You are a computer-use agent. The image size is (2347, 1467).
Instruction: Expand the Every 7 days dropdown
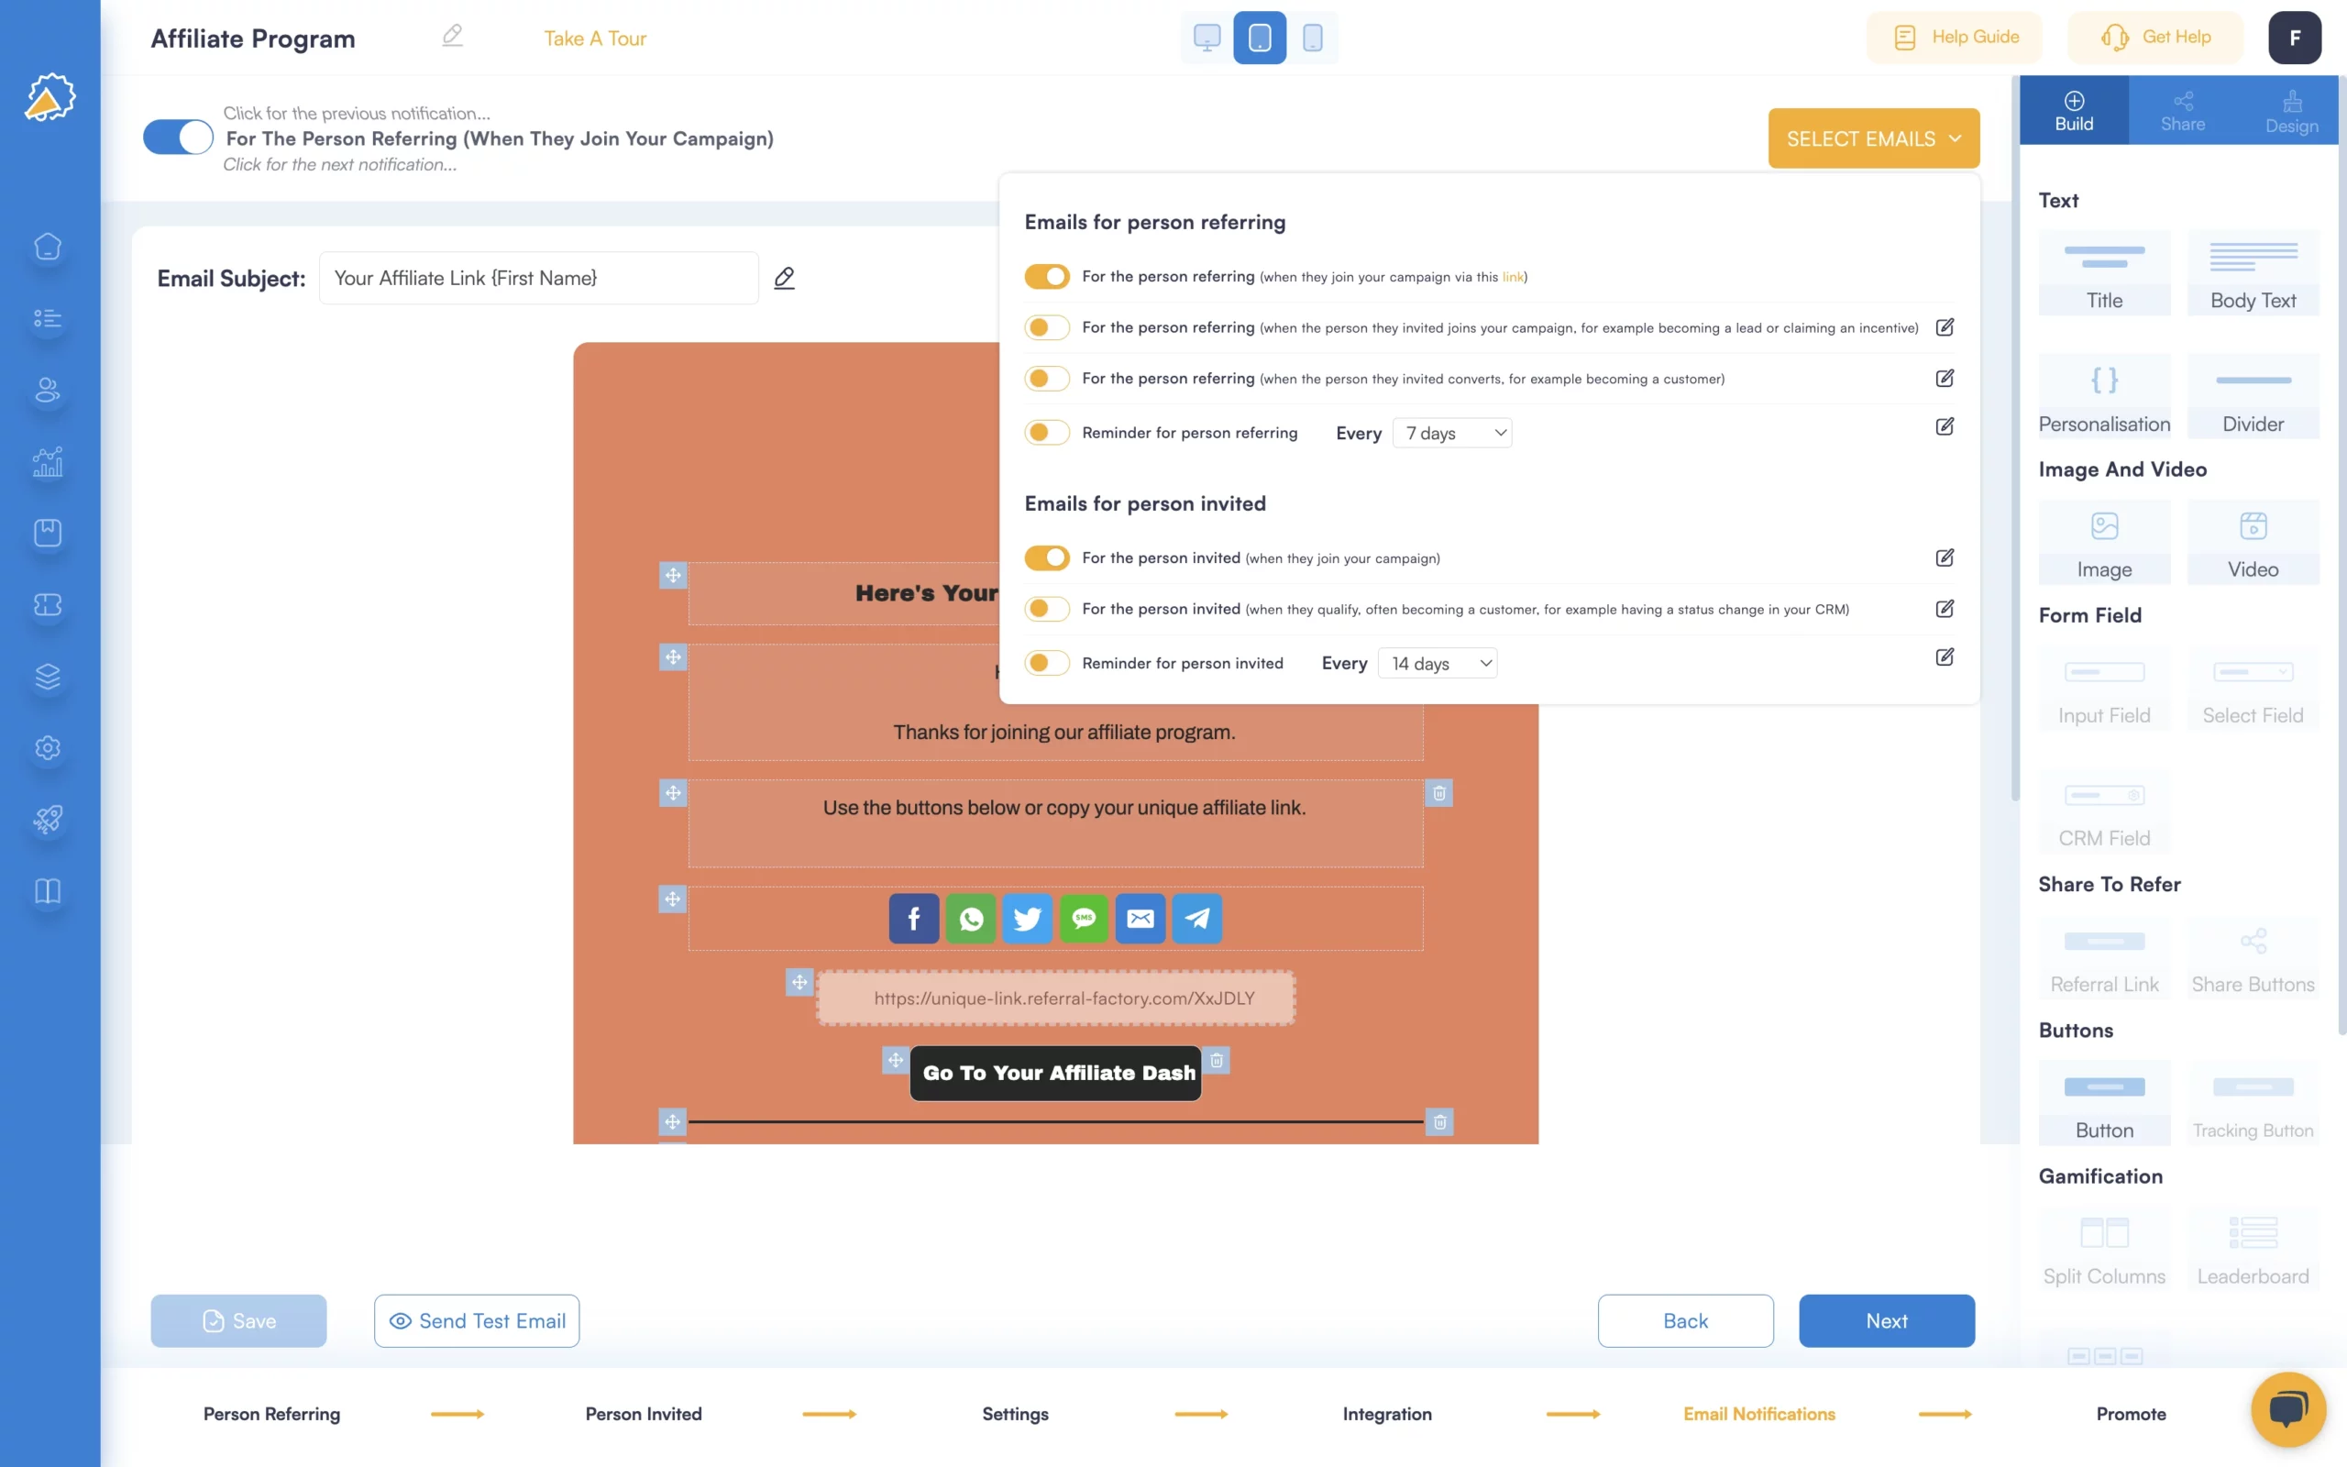coord(1449,433)
